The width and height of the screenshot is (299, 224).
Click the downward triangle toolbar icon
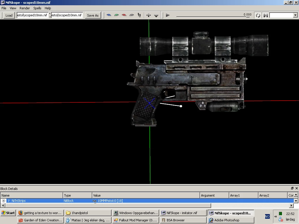pyautogui.click(x=156, y=16)
